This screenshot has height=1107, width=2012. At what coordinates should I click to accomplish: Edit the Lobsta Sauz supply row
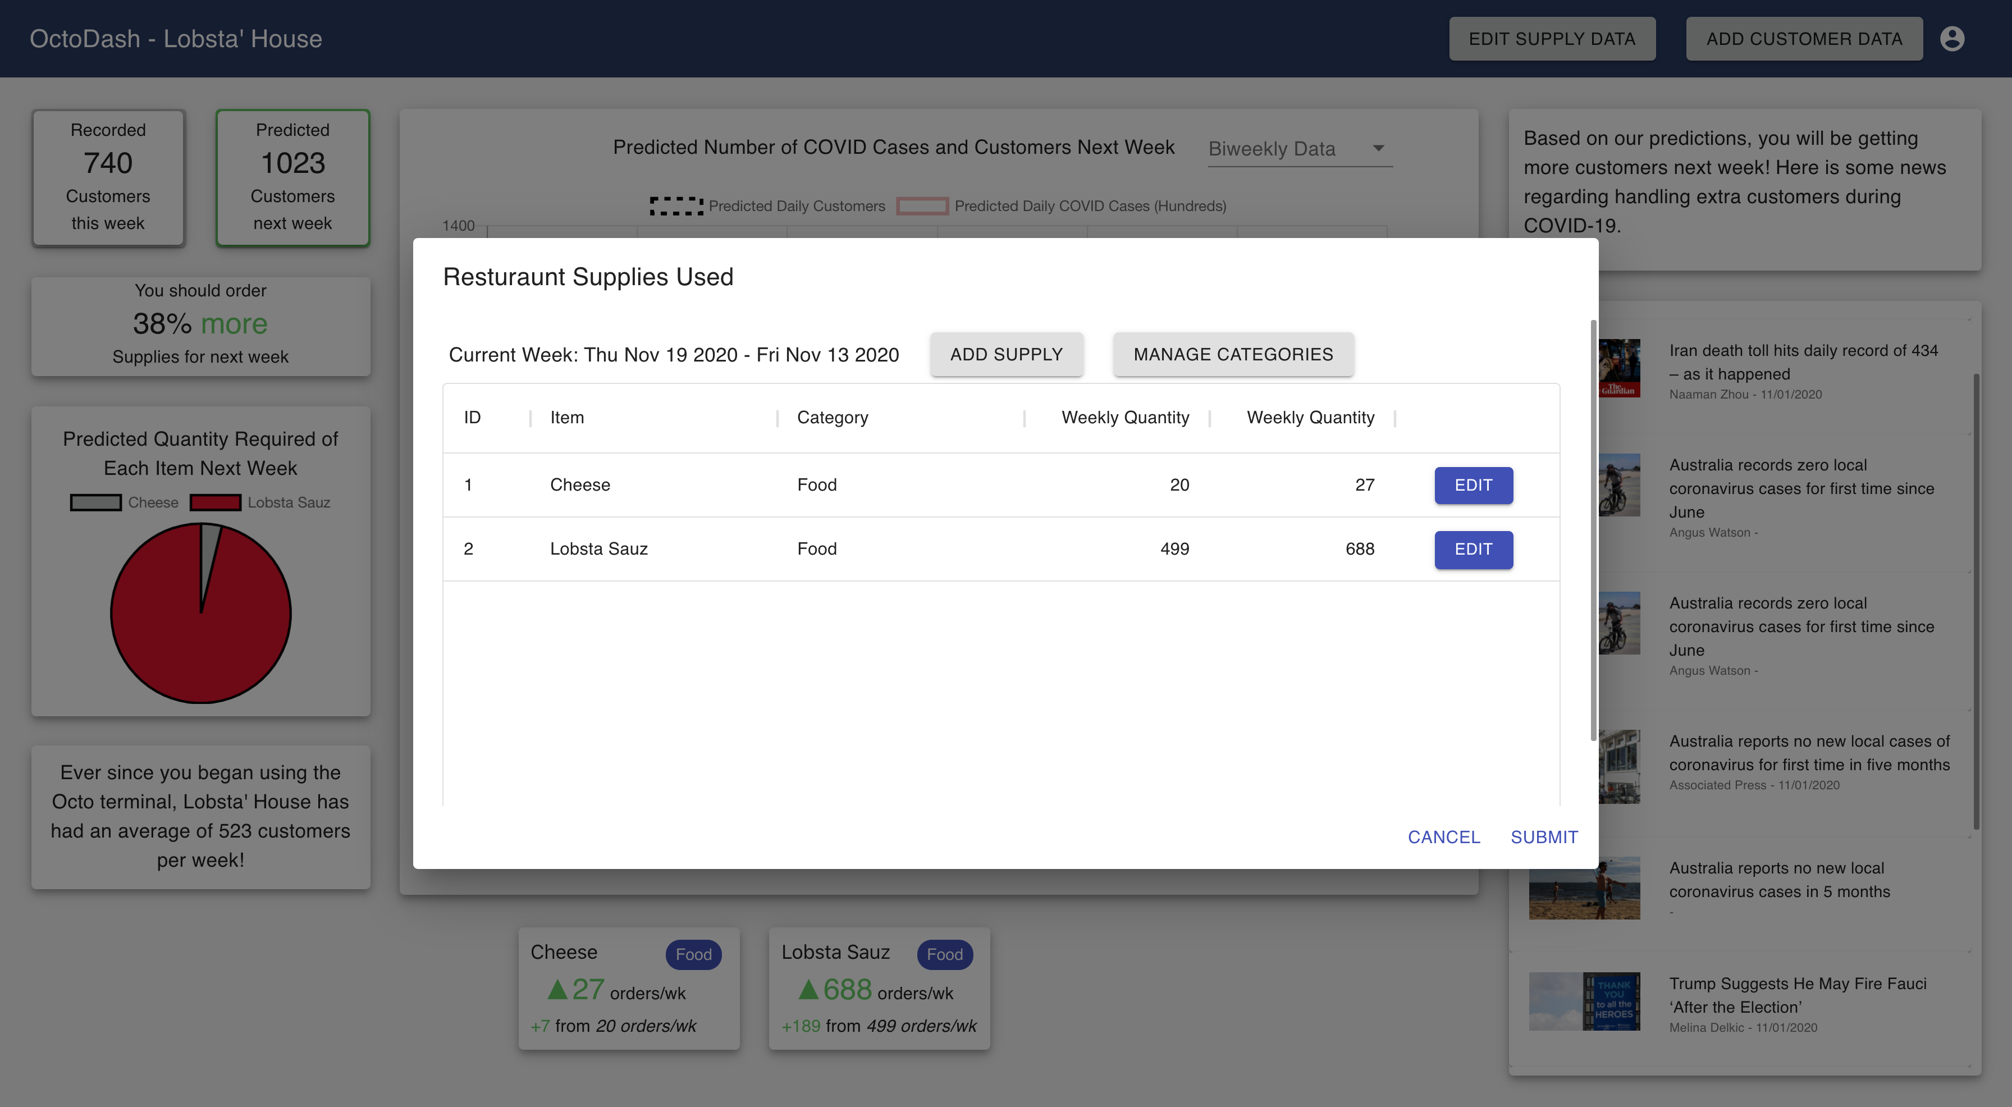(x=1473, y=549)
